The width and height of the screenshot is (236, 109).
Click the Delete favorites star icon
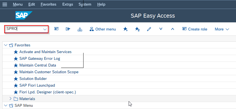(x=137, y=29)
